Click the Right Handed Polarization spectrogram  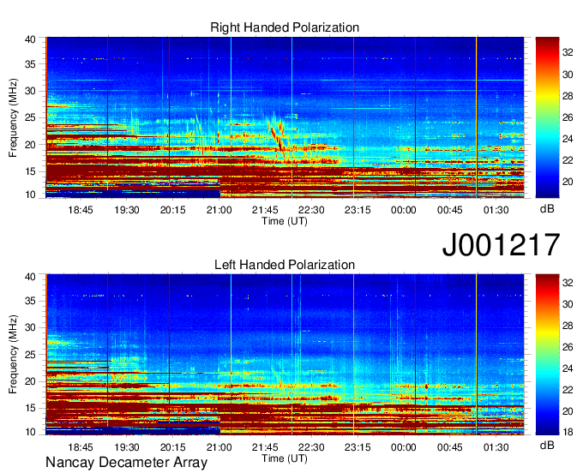285,117
